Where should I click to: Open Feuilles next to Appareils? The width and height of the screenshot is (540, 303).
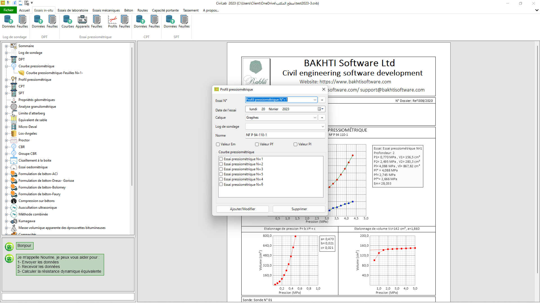pos(96,22)
